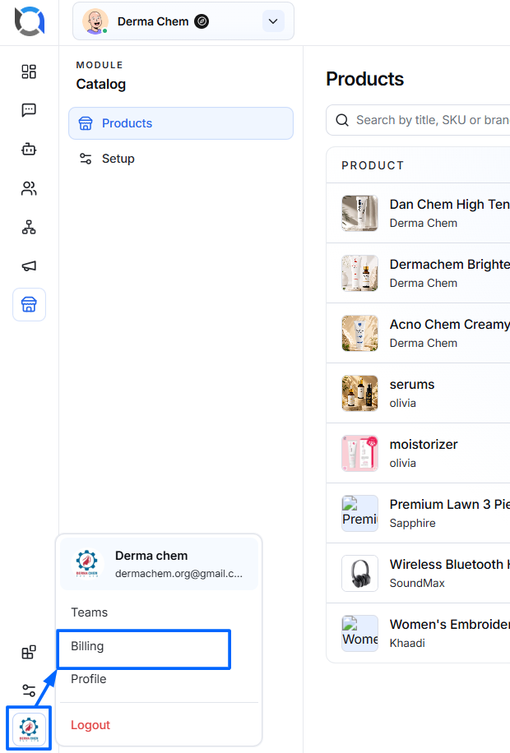
Task: Click the Products page heading
Action: click(x=365, y=79)
